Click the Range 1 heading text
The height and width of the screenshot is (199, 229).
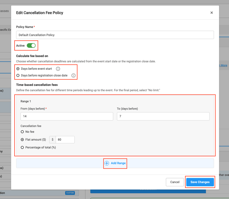click(26, 101)
